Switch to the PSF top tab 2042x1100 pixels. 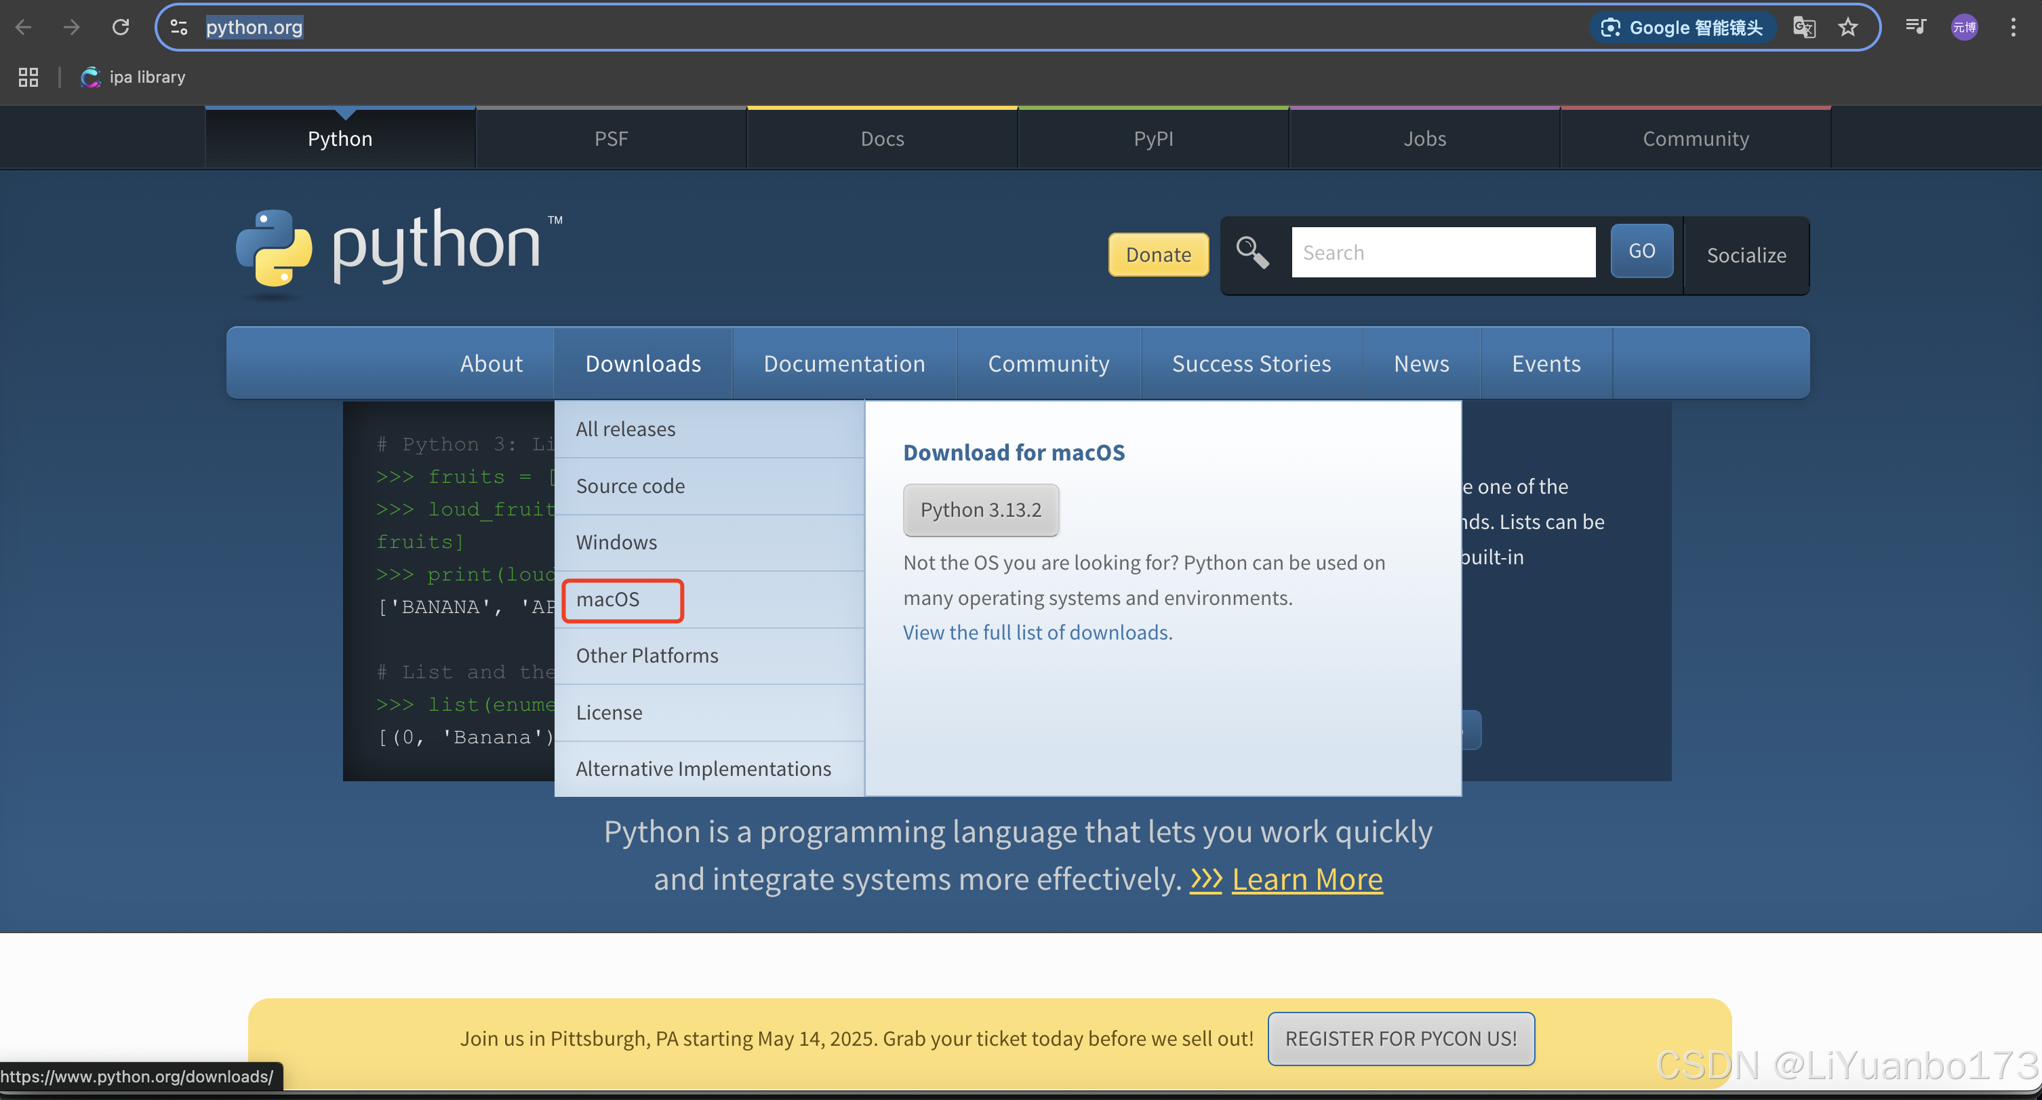[611, 138]
